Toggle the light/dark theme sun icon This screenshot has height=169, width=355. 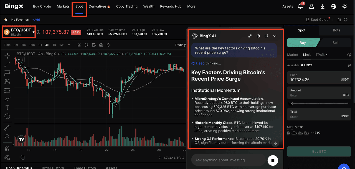345,6
